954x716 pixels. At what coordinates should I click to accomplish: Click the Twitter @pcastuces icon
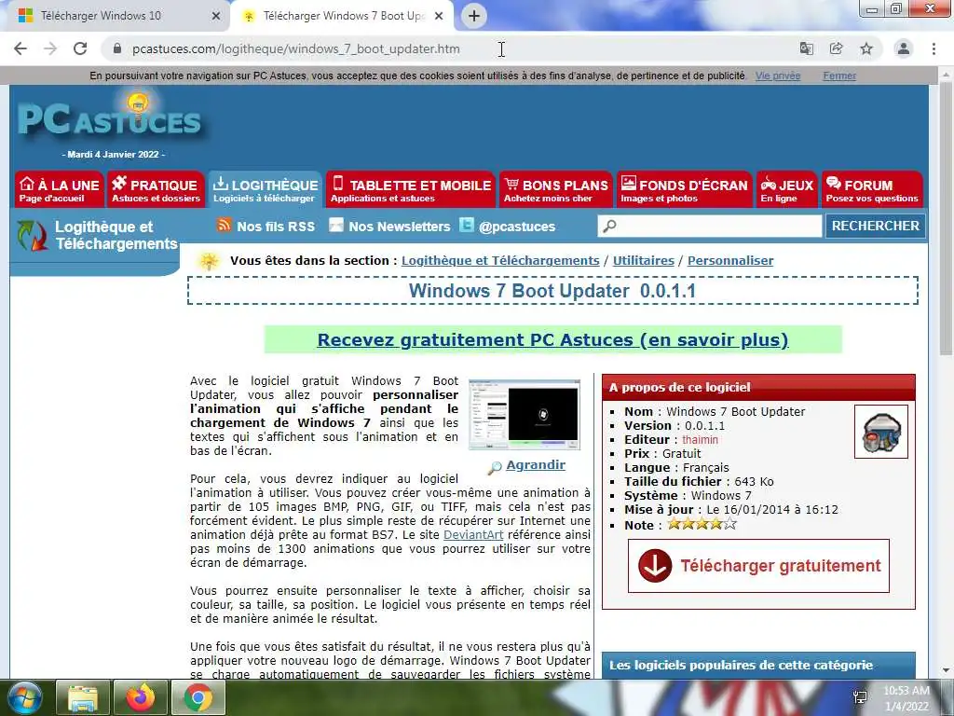point(466,226)
